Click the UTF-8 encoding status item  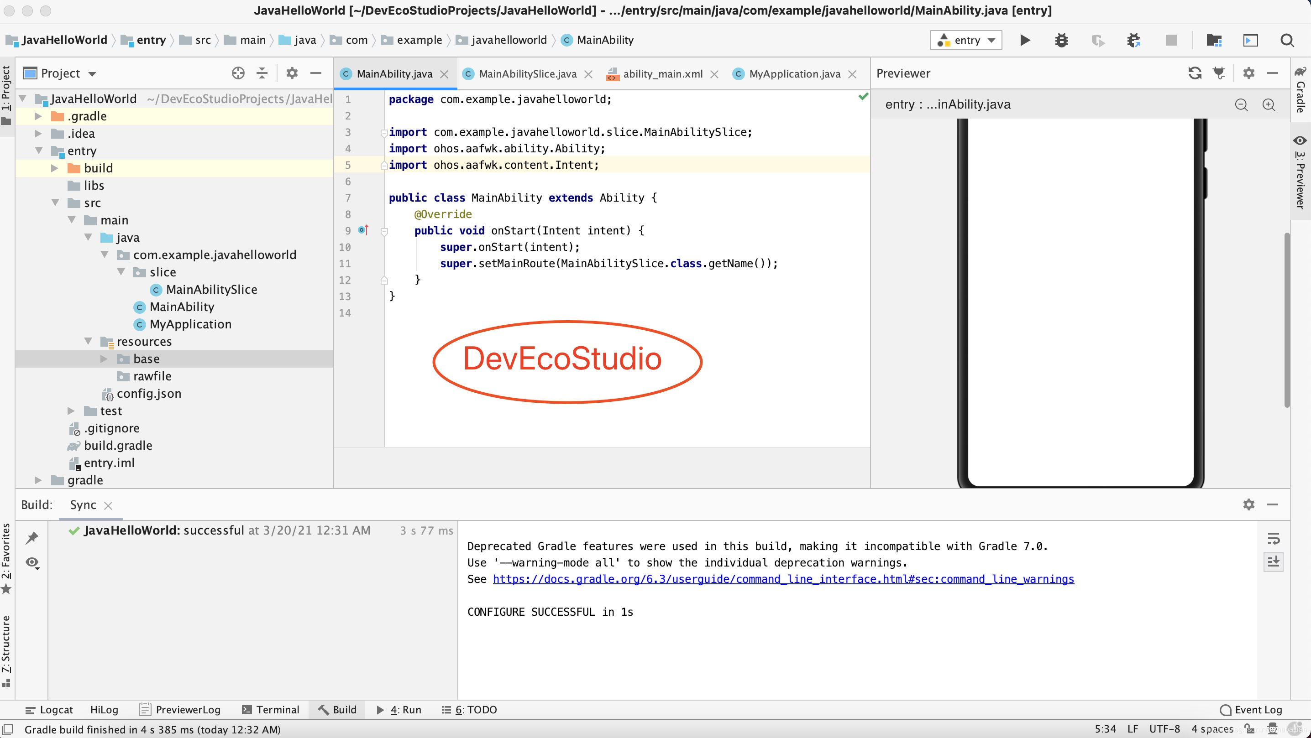point(1164,729)
